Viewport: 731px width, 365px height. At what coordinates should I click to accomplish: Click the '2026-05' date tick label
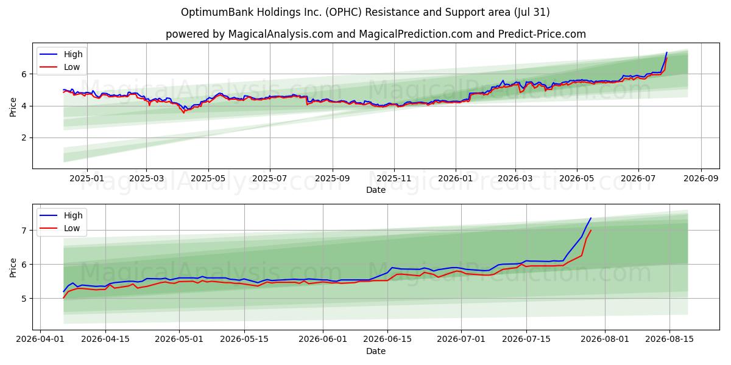(577, 179)
